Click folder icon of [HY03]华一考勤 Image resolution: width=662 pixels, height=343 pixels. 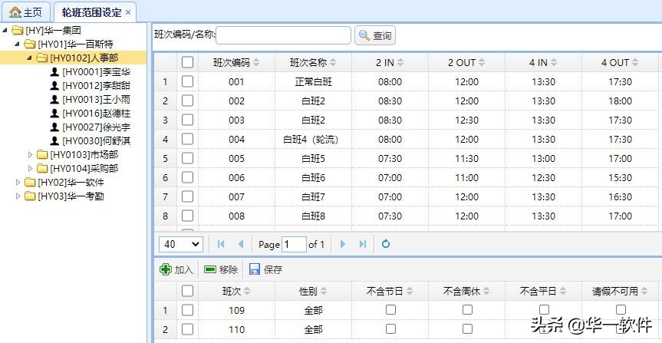pyautogui.click(x=30, y=196)
